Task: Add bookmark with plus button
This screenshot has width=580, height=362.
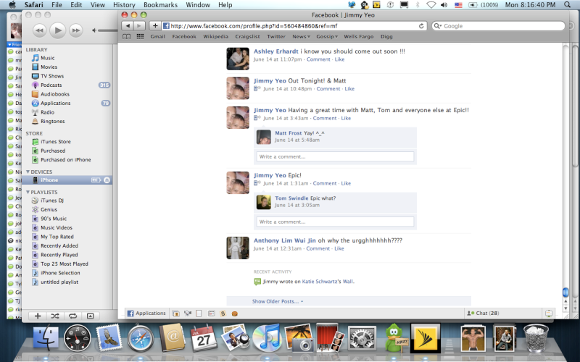Action: (x=155, y=26)
